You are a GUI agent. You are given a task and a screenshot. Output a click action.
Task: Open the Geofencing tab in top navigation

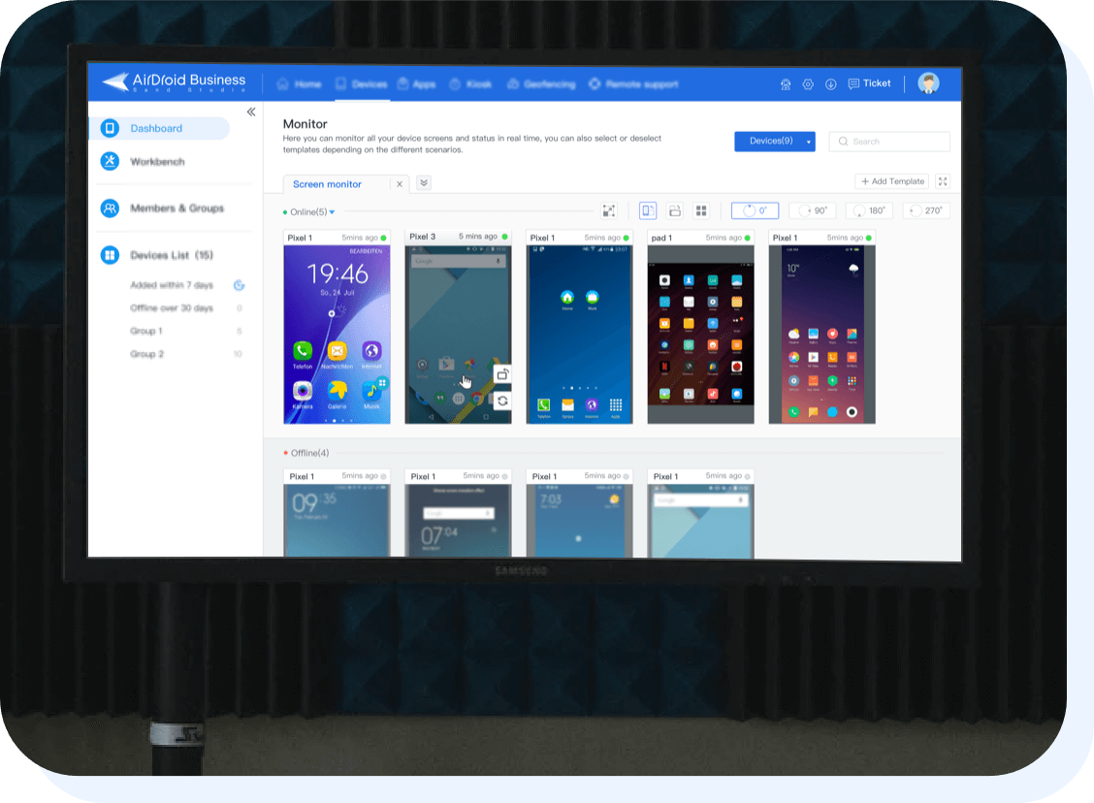tap(541, 83)
